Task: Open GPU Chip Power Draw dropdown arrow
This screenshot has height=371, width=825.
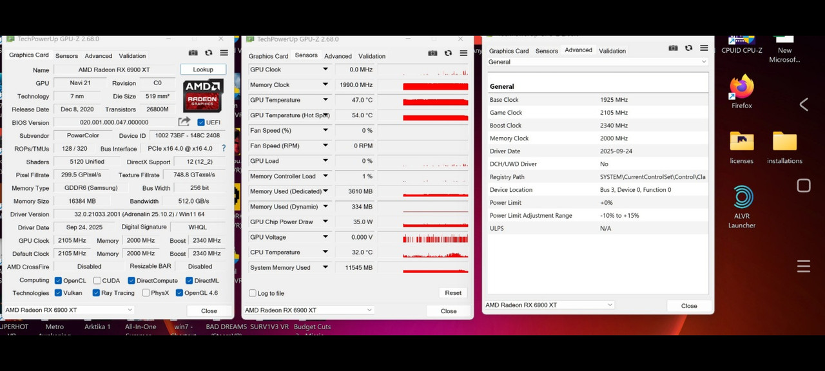Action: pyautogui.click(x=325, y=222)
